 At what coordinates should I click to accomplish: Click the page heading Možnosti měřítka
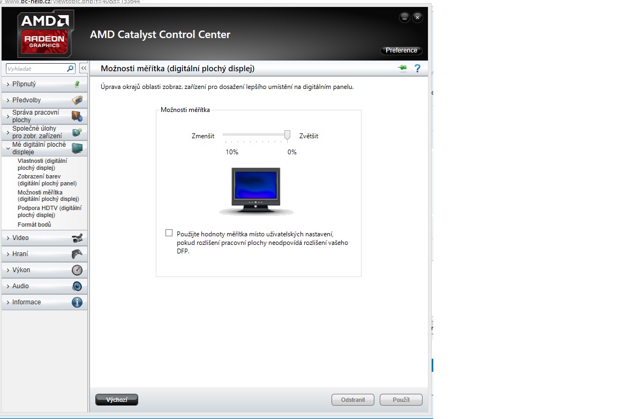(177, 69)
